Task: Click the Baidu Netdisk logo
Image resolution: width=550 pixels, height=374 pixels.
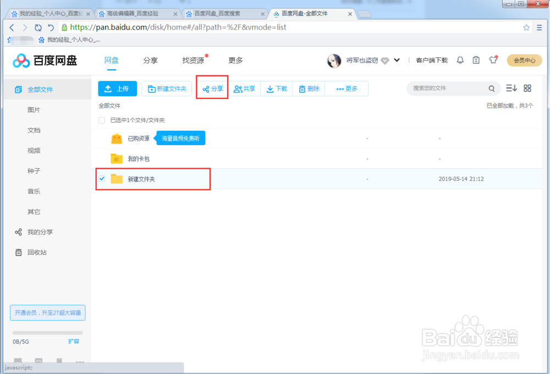Action: pos(45,61)
